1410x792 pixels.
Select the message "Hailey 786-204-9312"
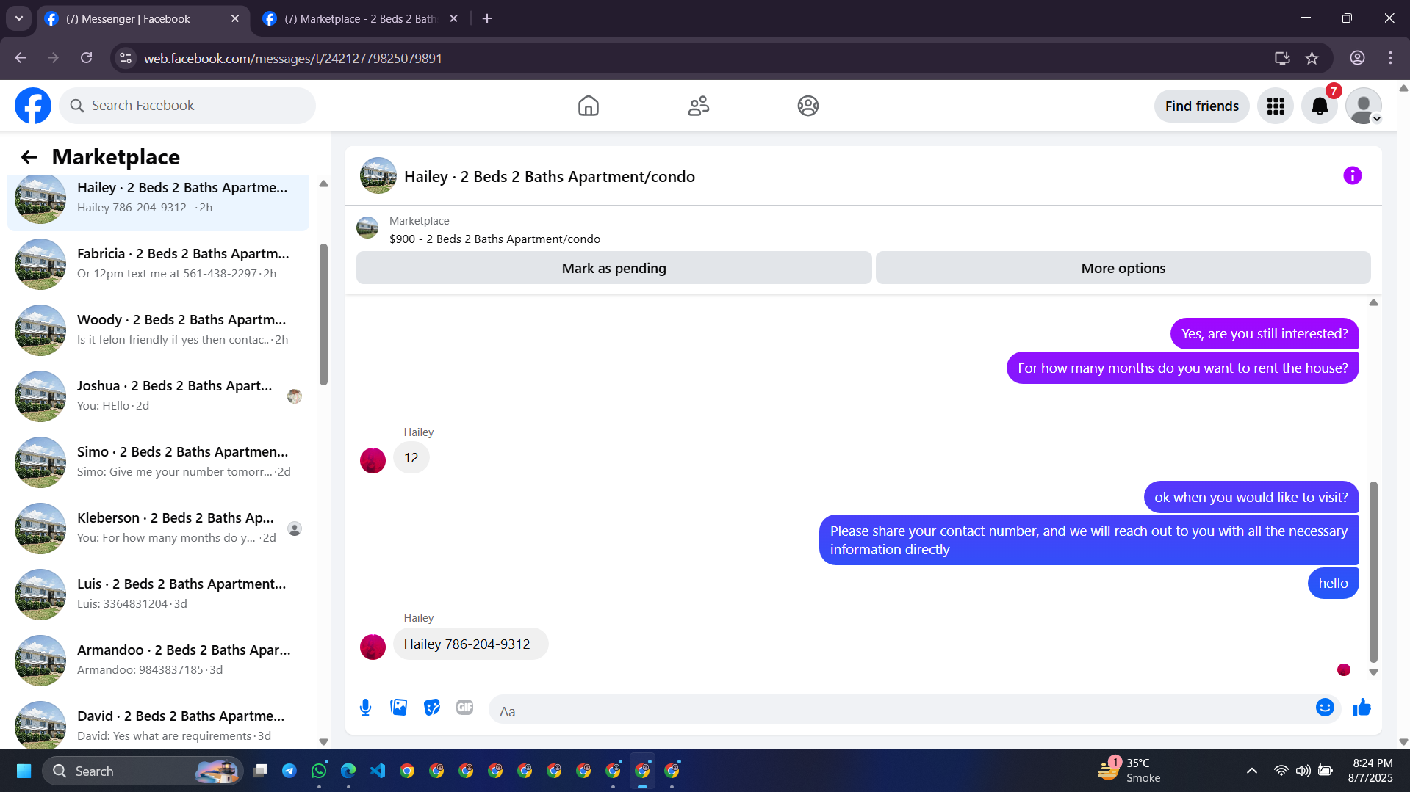[x=470, y=644]
